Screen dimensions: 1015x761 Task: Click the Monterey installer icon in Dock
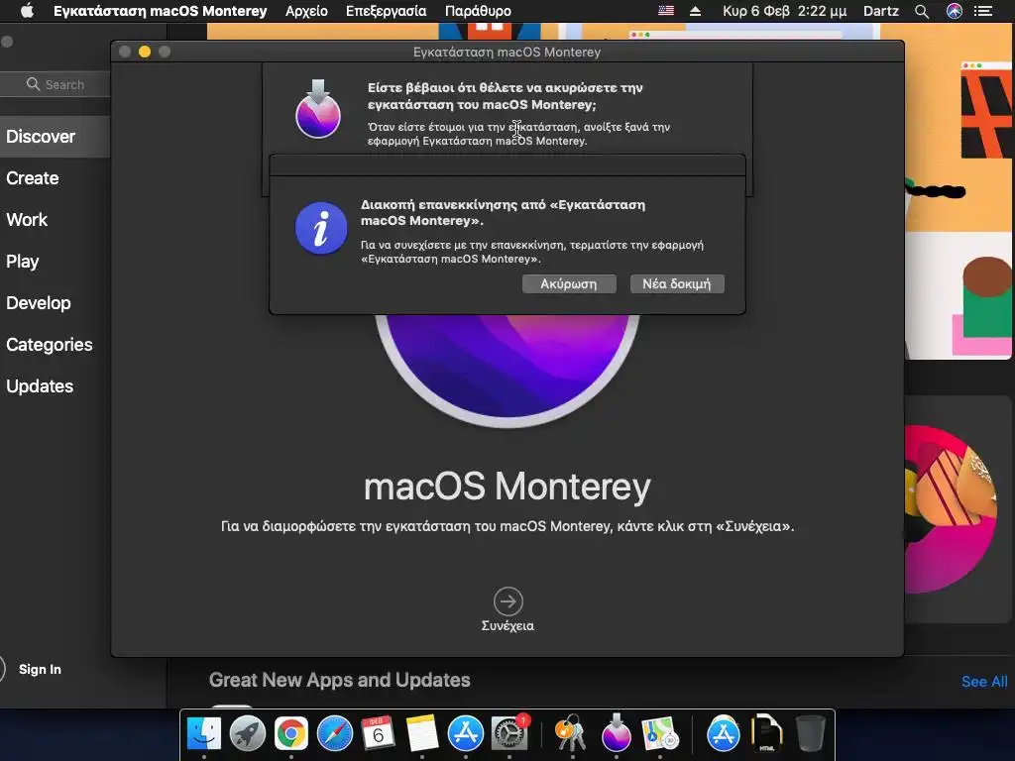tap(617, 732)
